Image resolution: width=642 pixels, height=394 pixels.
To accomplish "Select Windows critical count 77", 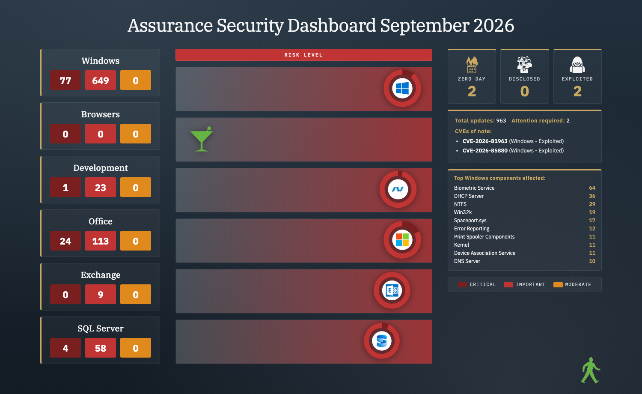I will [65, 80].
